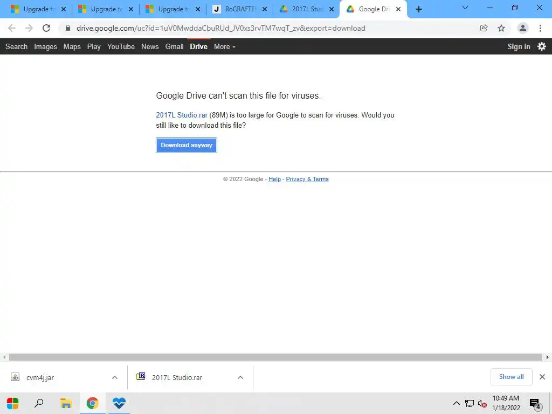This screenshot has height=414, width=552.
Task: Click the Download anyway button
Action: pyautogui.click(x=187, y=145)
